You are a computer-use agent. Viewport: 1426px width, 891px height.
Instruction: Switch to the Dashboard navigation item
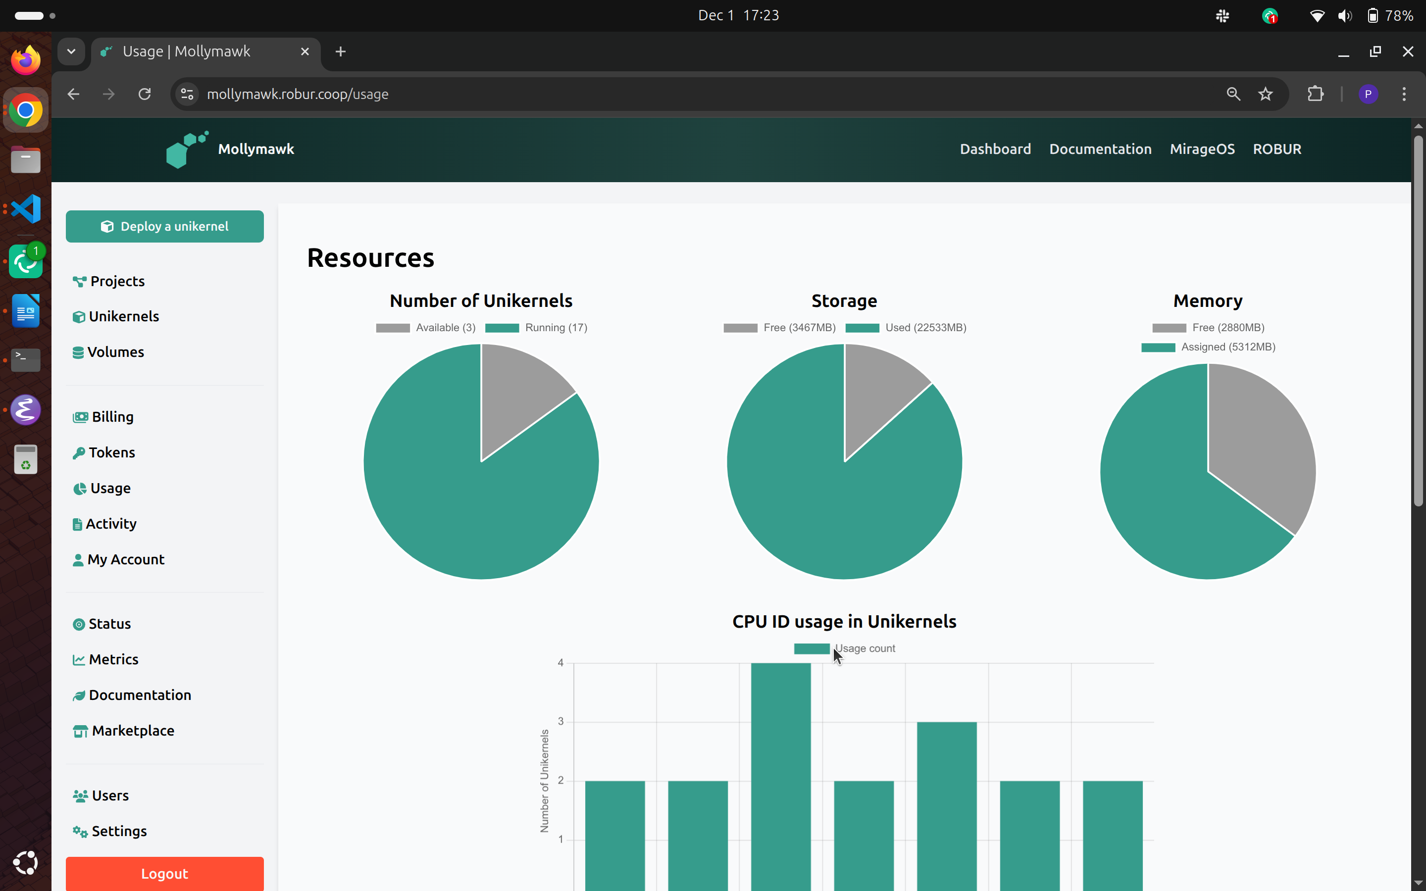995,148
